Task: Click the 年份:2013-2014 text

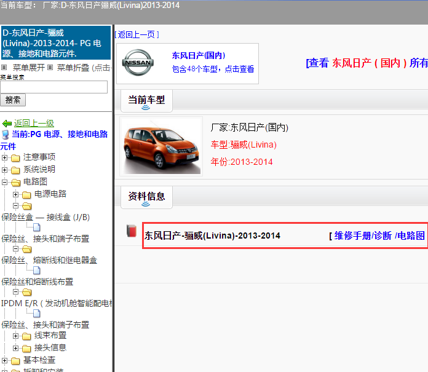Action: tap(242, 162)
